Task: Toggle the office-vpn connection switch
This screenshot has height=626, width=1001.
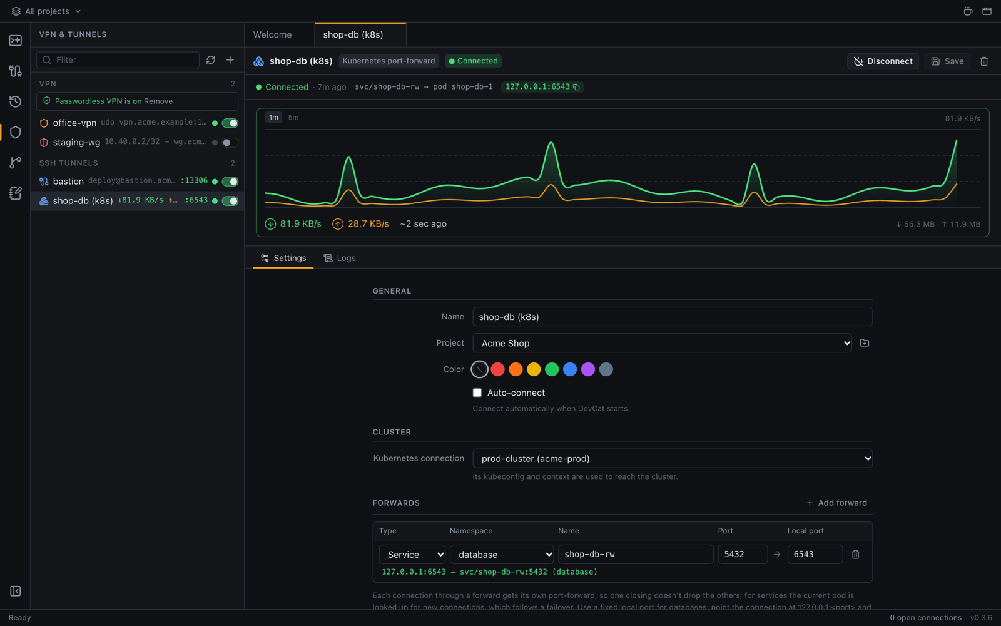Action: [x=230, y=123]
